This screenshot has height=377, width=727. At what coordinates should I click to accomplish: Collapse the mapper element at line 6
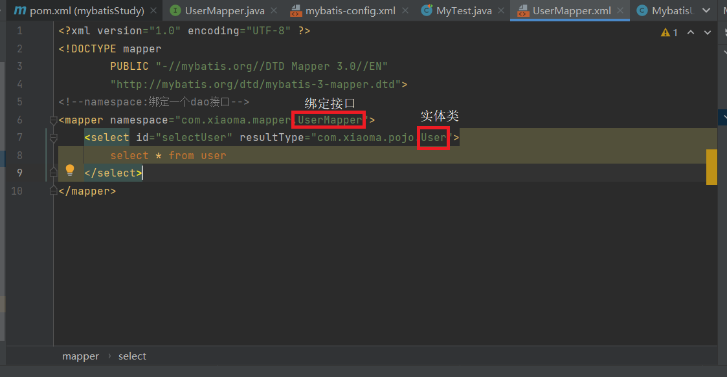click(53, 120)
